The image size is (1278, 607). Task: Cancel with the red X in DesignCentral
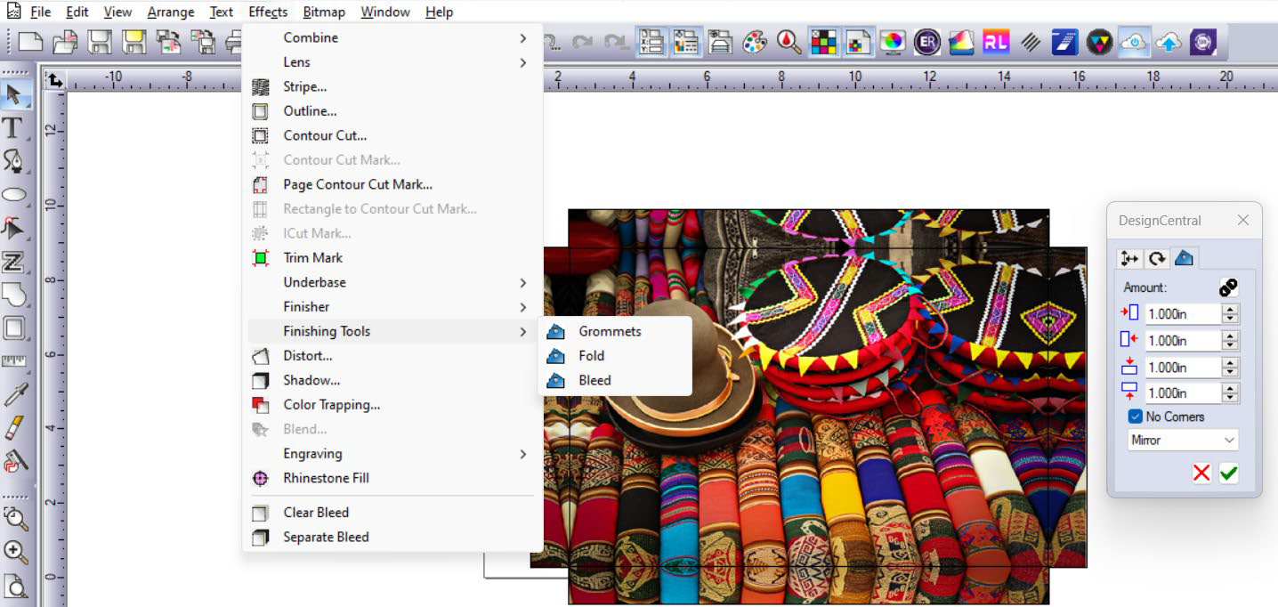click(1201, 473)
